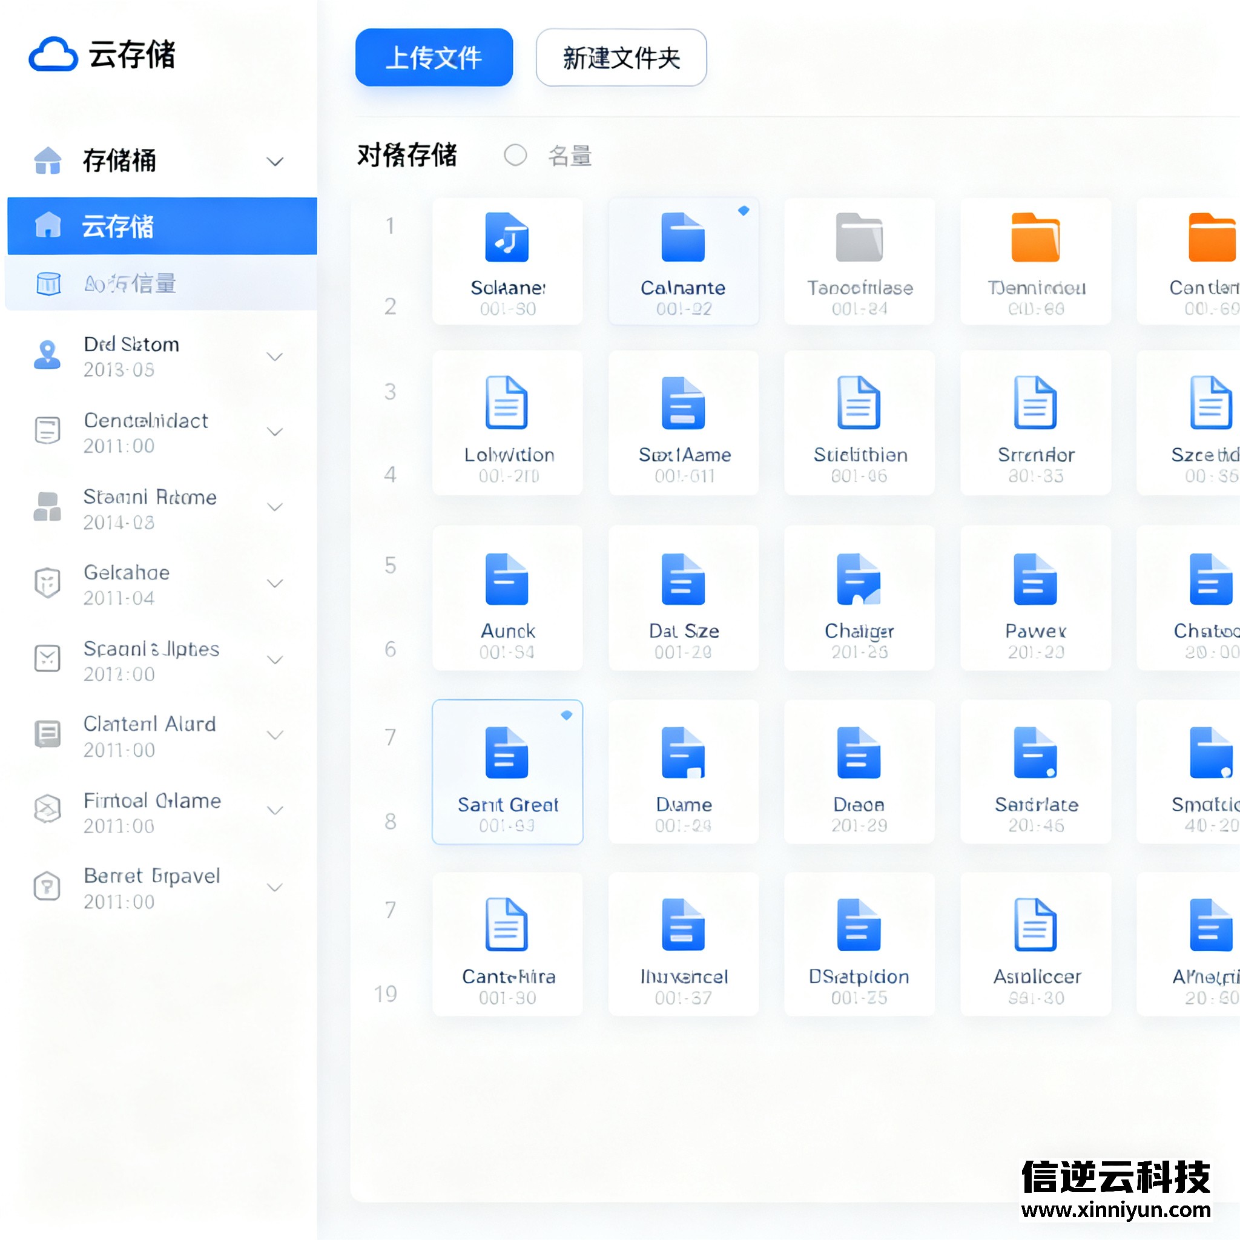The width and height of the screenshot is (1240, 1240).
Task: Open the Solaane music file icon
Action: click(x=506, y=237)
